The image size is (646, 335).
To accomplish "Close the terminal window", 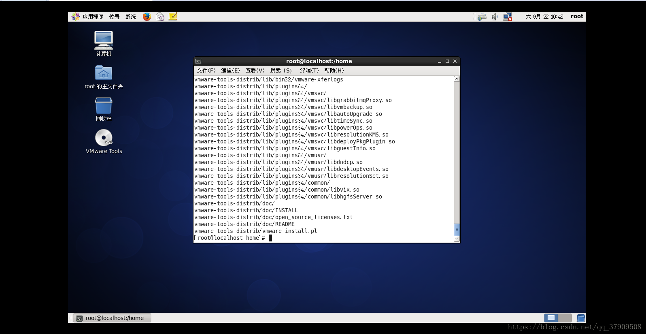I will tap(455, 61).
